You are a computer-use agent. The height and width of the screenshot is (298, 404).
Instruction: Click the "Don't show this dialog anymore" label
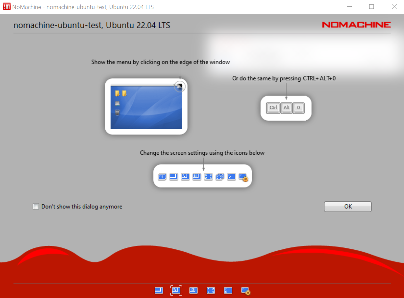tap(82, 207)
